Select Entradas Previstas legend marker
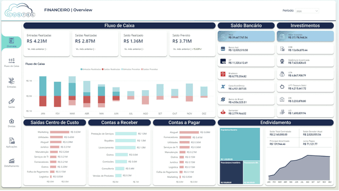The height and width of the screenshot is (191, 339). click(x=122, y=70)
